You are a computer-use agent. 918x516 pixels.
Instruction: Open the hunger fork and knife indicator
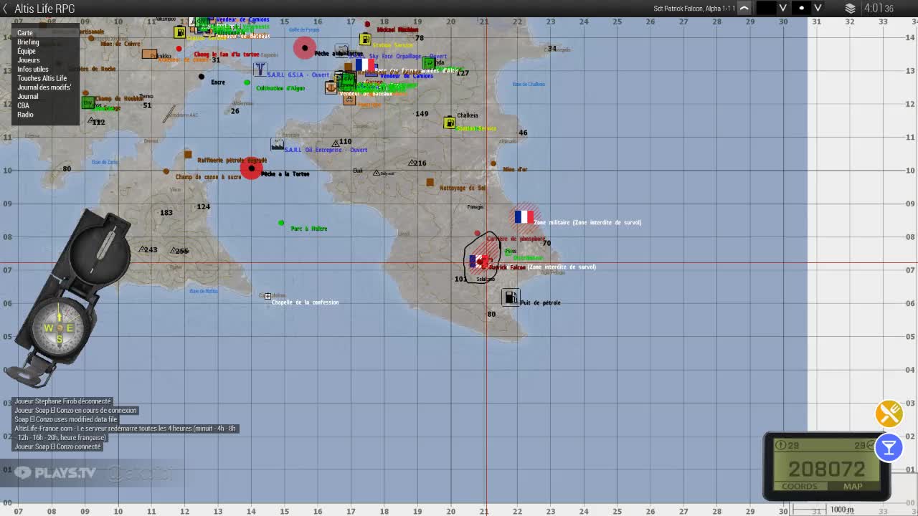(x=889, y=414)
